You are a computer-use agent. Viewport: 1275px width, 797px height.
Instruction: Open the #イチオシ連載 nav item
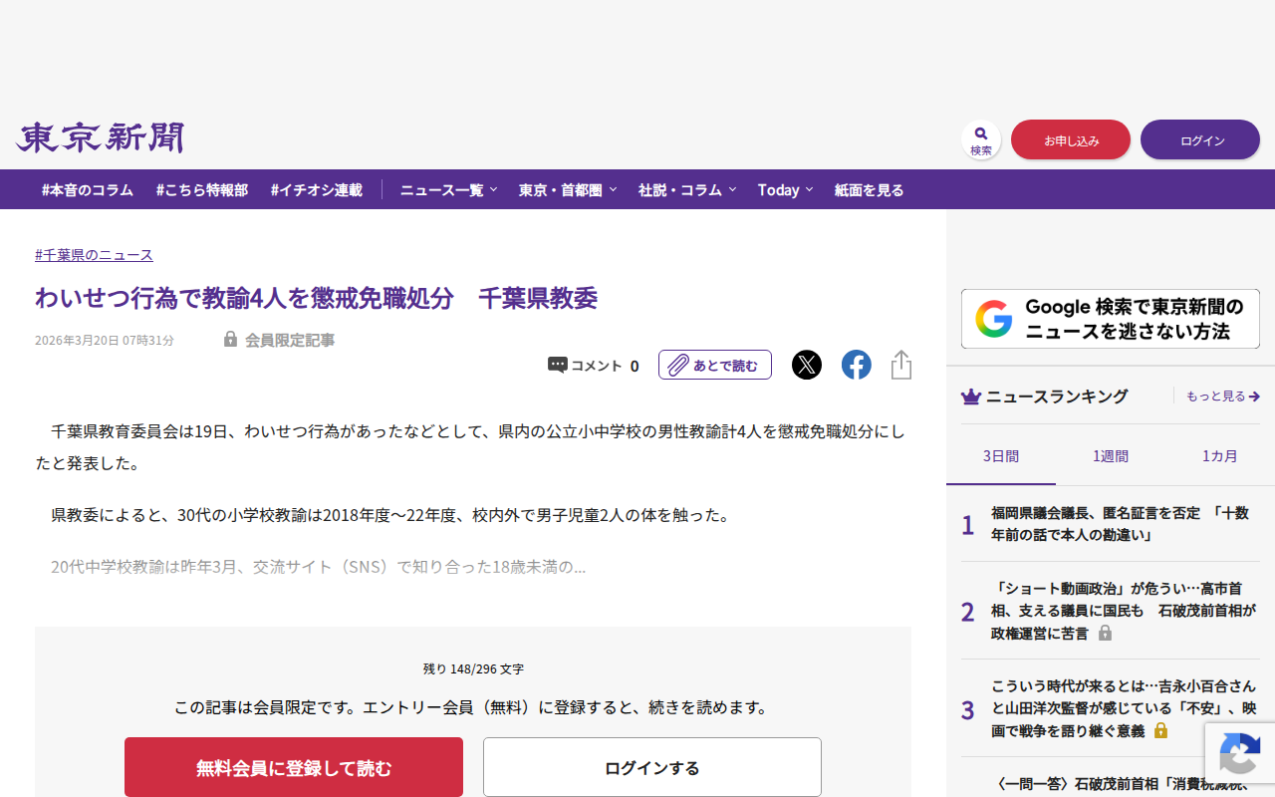[x=317, y=189]
